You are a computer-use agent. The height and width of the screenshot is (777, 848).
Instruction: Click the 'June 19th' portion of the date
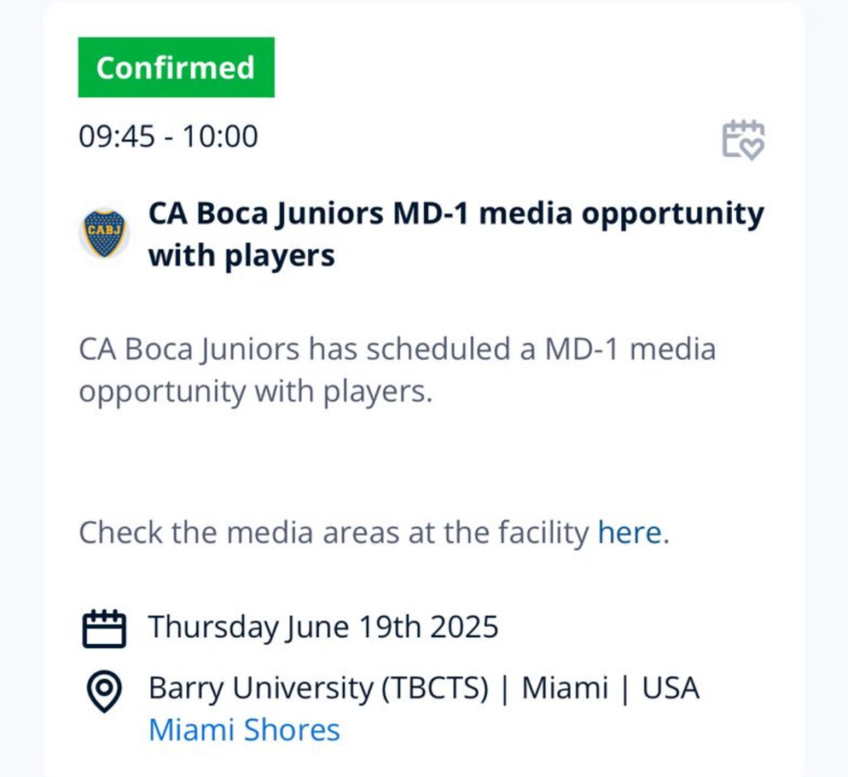click(x=353, y=627)
